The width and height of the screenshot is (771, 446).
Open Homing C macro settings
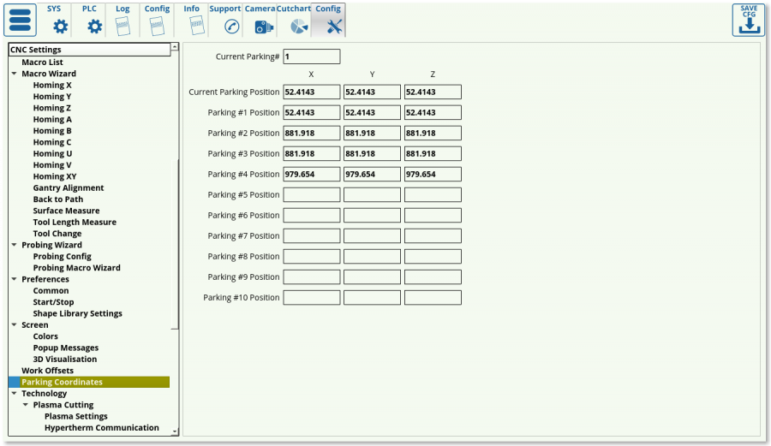pyautogui.click(x=52, y=142)
